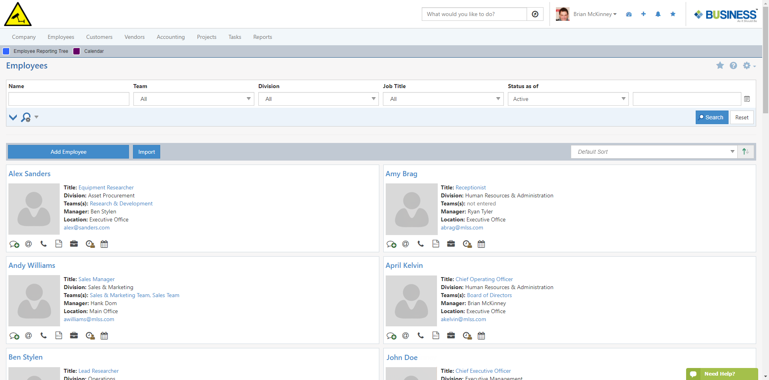Click the Name filter input field
Viewport: 769px width, 380px height.
click(69, 99)
